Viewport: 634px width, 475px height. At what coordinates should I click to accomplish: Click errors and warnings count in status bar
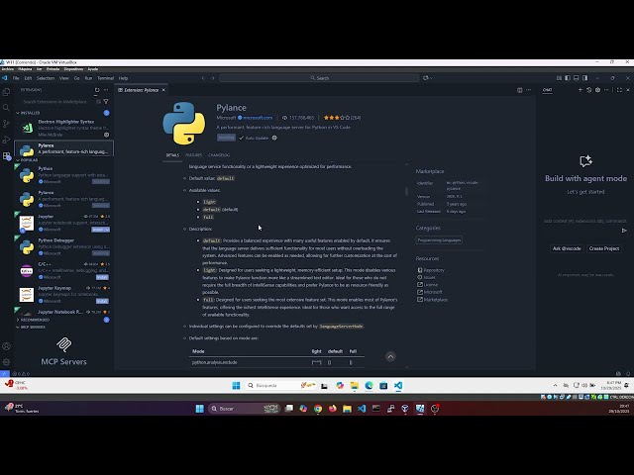[x=21, y=374]
